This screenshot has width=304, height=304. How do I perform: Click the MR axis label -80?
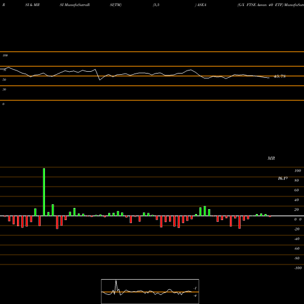pyautogui.click(x=297, y=258)
